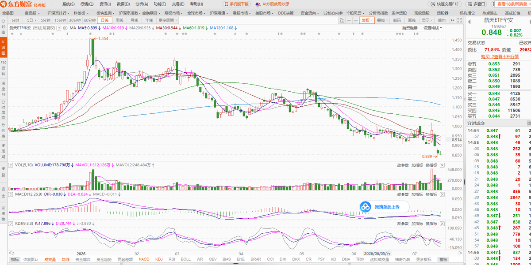Toggle 指标 button at bottom left

(x=15, y=260)
